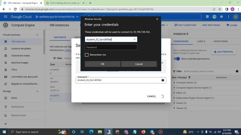Switch to the INSTANCES tab
Screen dimensions: 241x135
click(60, 37)
